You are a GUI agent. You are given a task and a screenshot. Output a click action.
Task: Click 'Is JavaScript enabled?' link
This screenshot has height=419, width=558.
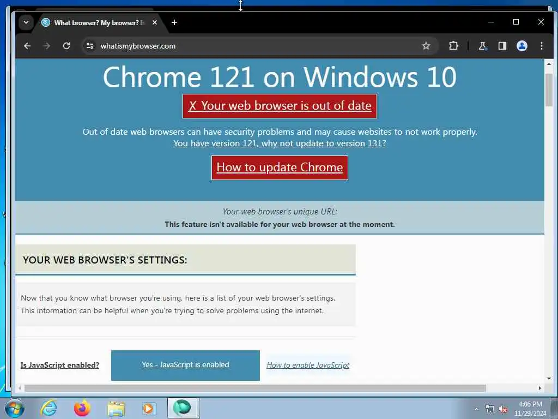click(60, 365)
